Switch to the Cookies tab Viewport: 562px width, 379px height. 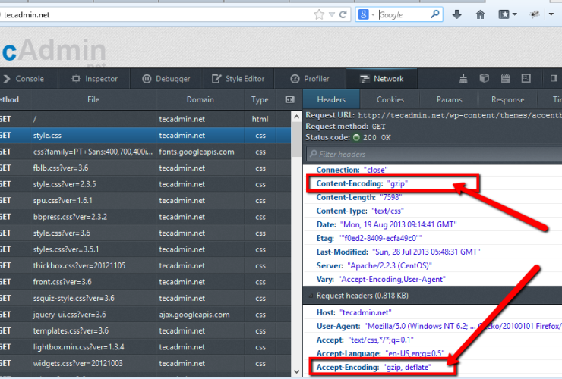pyautogui.click(x=390, y=99)
